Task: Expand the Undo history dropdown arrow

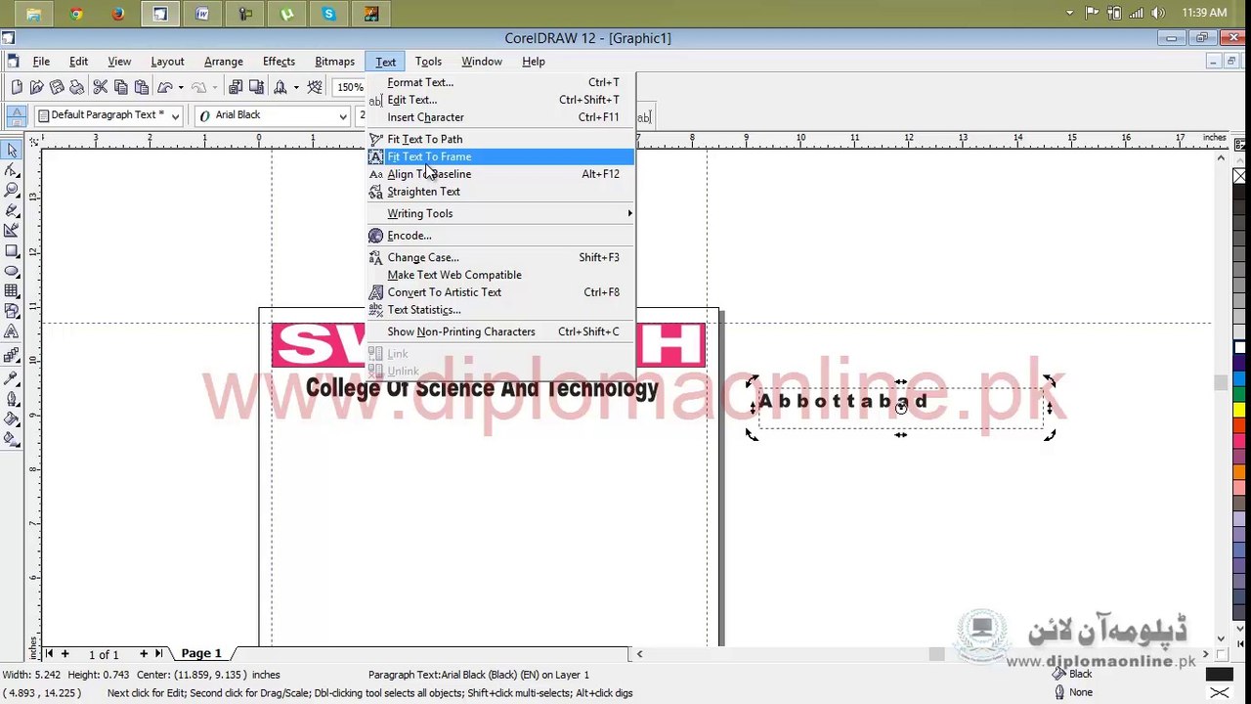Action: [x=181, y=87]
